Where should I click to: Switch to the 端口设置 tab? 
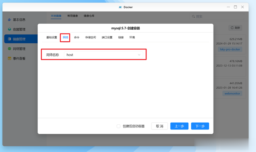(107, 37)
